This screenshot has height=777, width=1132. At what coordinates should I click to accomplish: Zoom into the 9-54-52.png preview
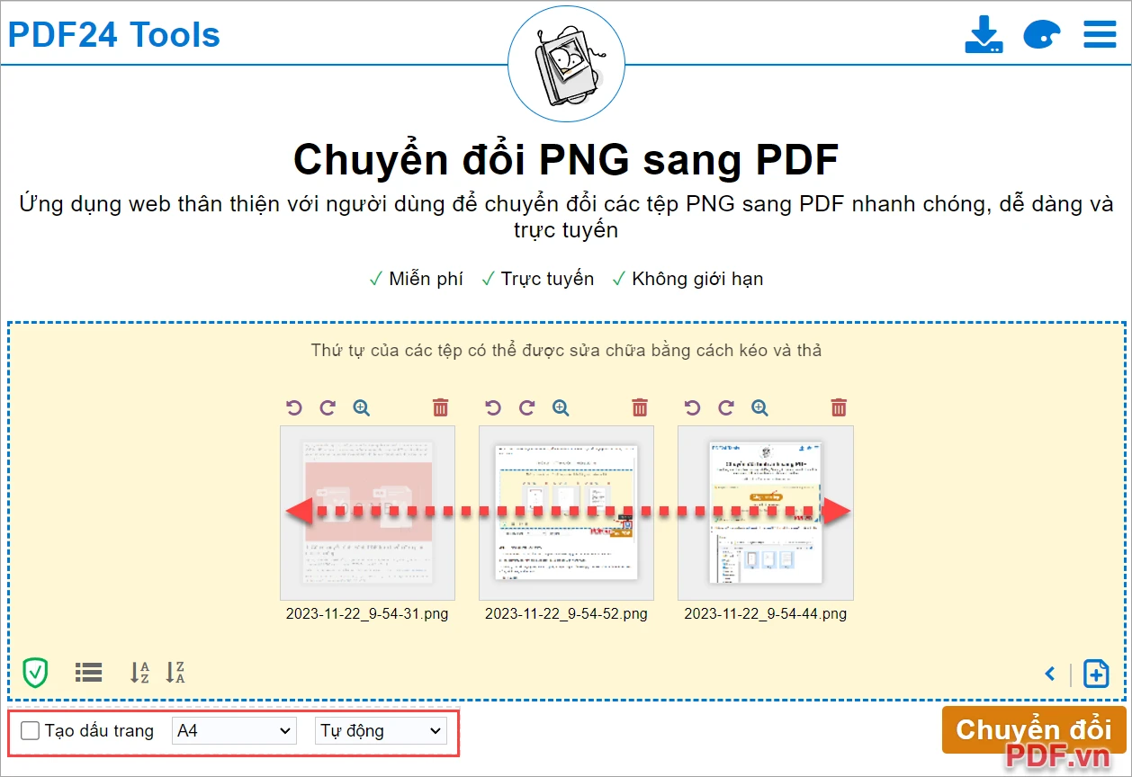point(561,408)
